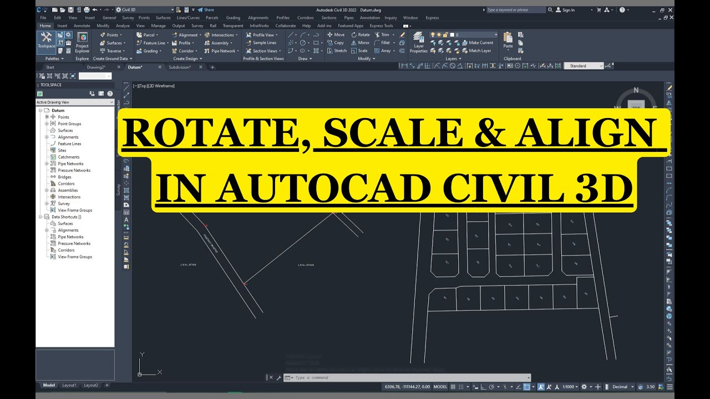Open the Standard dimension style dropdown
This screenshot has height=399, width=710.
[584, 66]
